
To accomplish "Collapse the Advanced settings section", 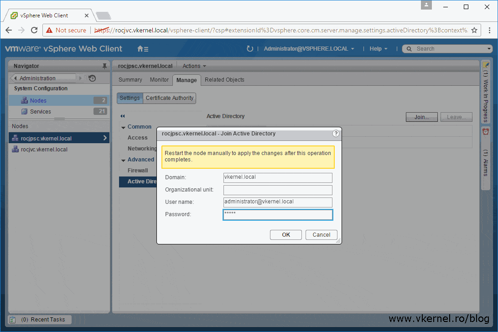I will click(x=123, y=160).
